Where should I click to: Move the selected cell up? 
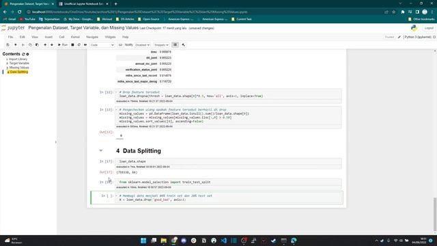point(45,45)
